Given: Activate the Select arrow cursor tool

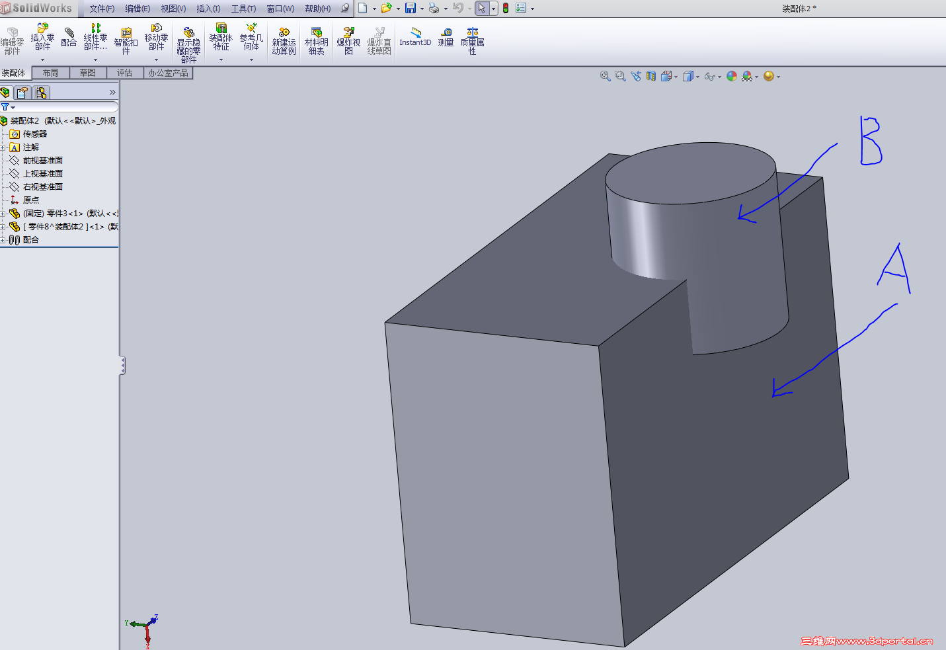Looking at the screenshot, I should click(482, 8).
